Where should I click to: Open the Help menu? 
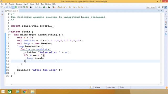click(54, 4)
